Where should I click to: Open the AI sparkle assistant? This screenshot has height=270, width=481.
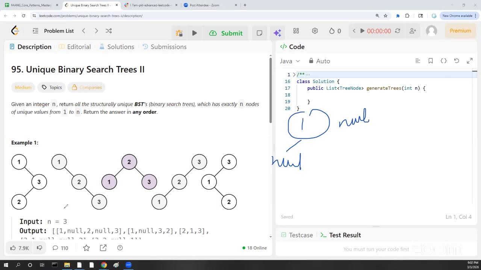pos(277,33)
